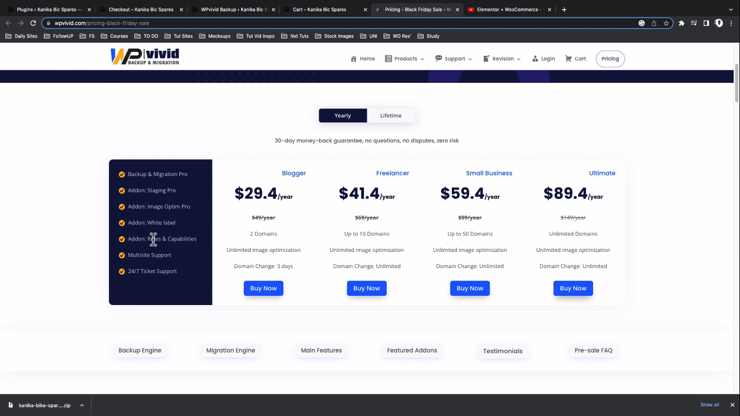Switch to WPvivid Backup tab
Image resolution: width=740 pixels, height=416 pixels.
pos(235,9)
